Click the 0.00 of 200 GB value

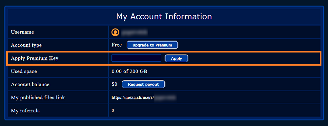[130, 72]
